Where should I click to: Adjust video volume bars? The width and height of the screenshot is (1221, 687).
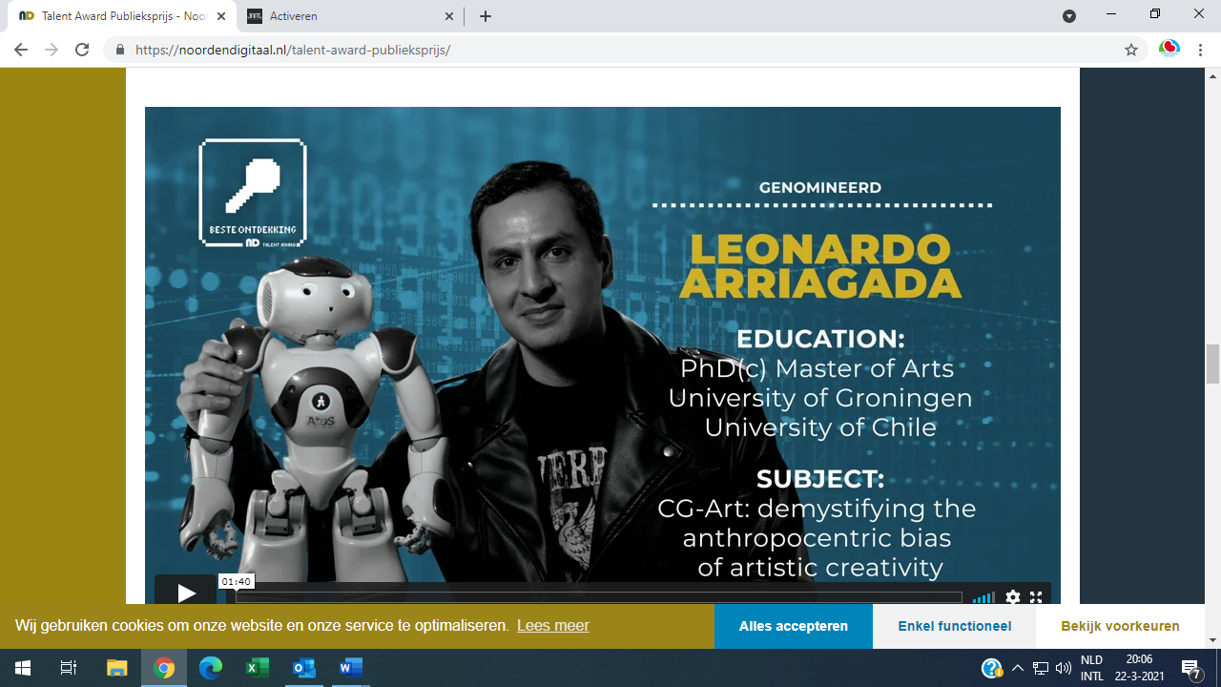pos(983,597)
